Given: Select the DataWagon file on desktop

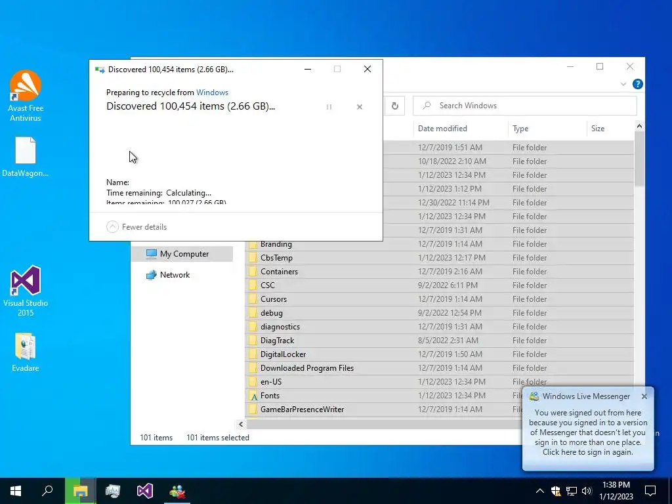Looking at the screenshot, I should (x=26, y=157).
